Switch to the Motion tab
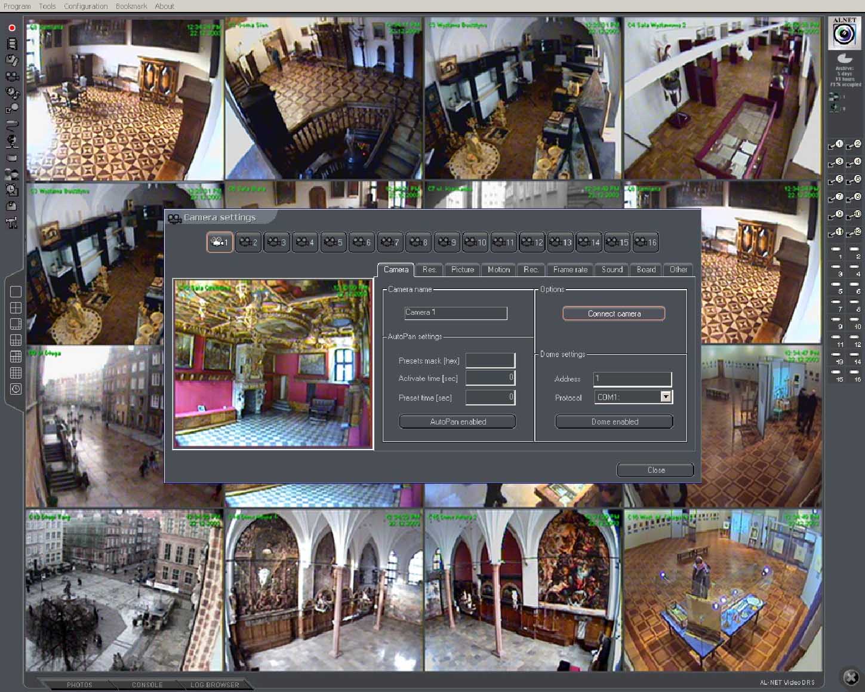 point(498,270)
